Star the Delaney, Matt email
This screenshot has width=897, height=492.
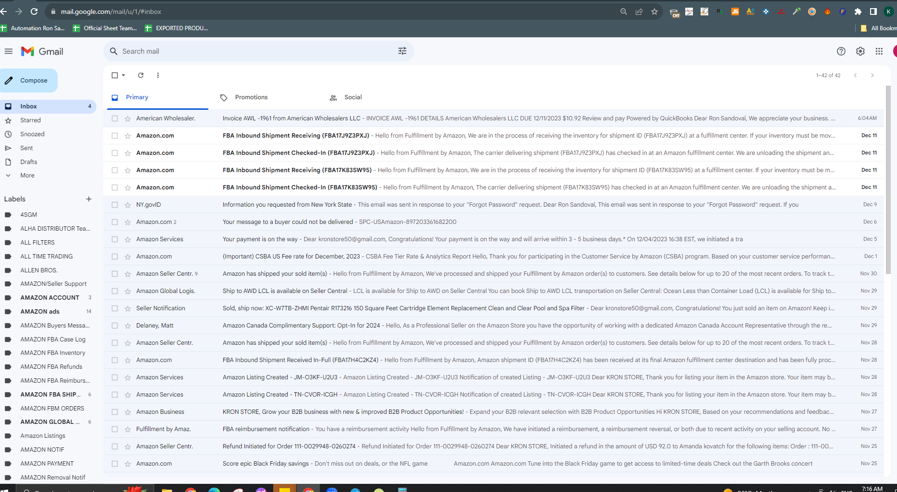click(x=128, y=326)
